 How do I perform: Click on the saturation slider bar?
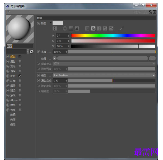pos(113,41)
